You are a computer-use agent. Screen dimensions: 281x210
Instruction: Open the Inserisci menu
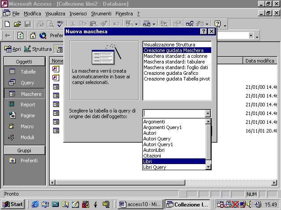pos(78,14)
